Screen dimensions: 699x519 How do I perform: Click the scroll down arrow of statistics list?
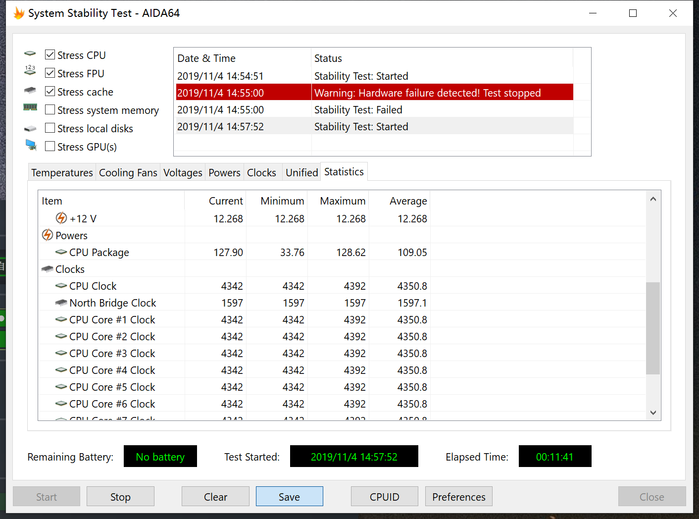[x=653, y=413]
